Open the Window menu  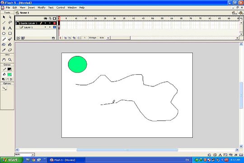coord(72,8)
